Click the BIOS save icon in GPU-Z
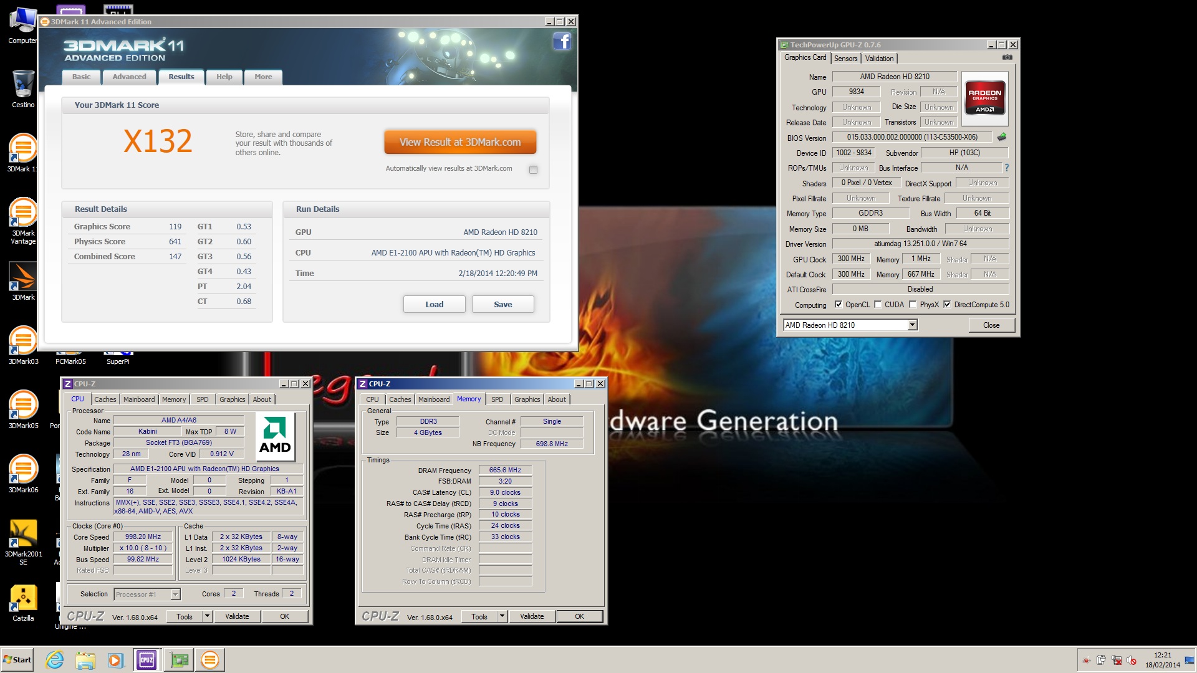 coord(1002,137)
